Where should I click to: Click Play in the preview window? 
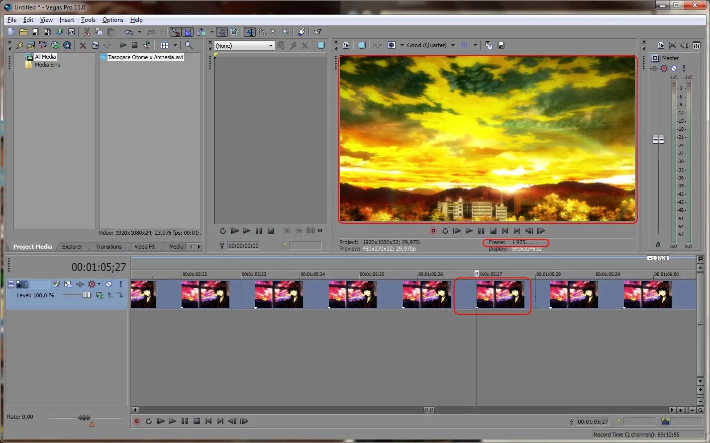(469, 231)
